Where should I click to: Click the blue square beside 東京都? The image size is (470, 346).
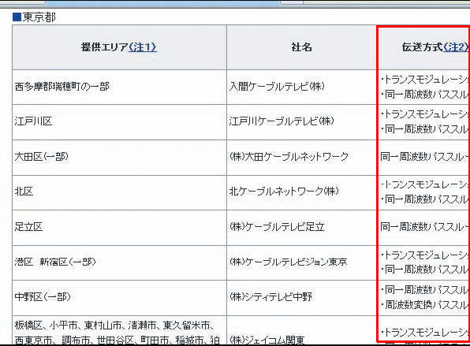[17, 17]
